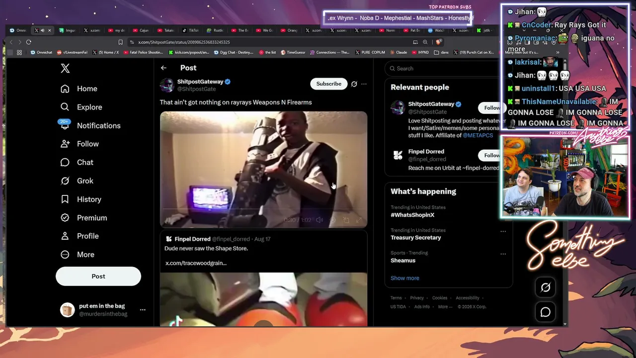
Task: Expand the video to fullscreen
Action: pyautogui.click(x=359, y=220)
